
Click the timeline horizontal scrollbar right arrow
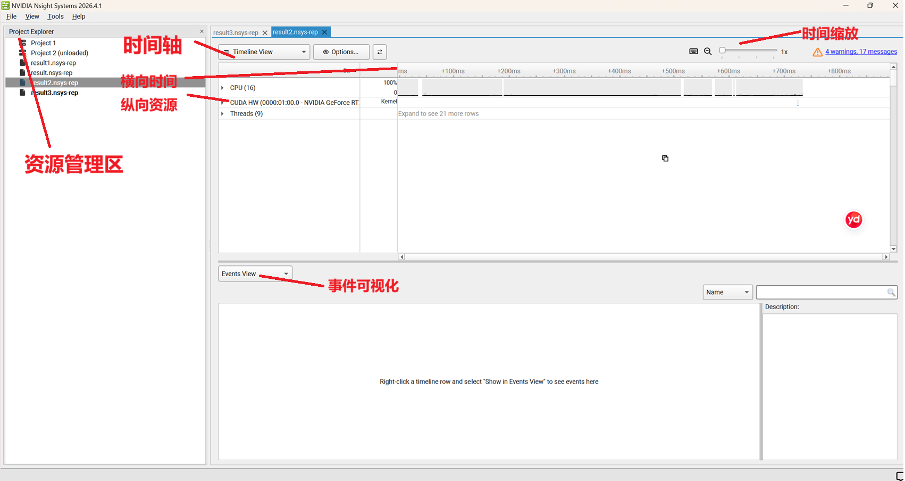(886, 257)
